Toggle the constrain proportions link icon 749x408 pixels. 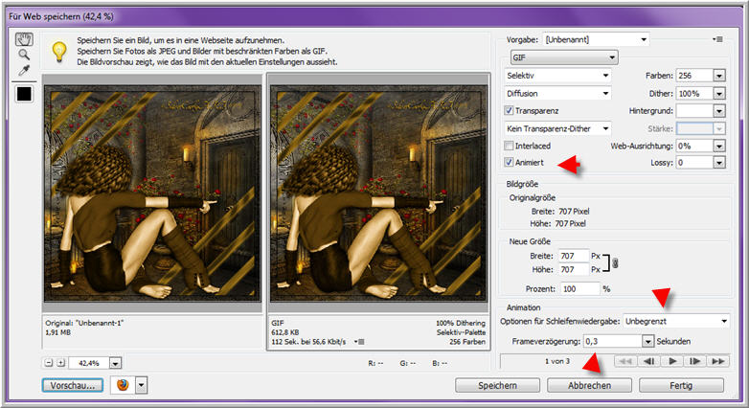pyautogui.click(x=615, y=263)
